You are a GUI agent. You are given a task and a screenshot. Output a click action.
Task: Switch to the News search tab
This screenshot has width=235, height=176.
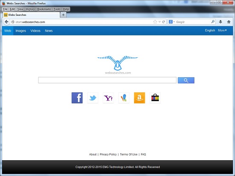49,31
